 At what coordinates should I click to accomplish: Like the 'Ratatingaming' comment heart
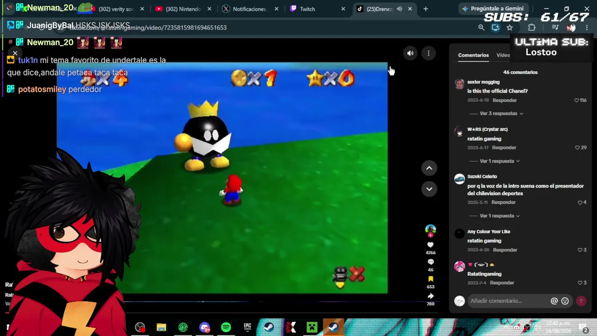(x=580, y=283)
